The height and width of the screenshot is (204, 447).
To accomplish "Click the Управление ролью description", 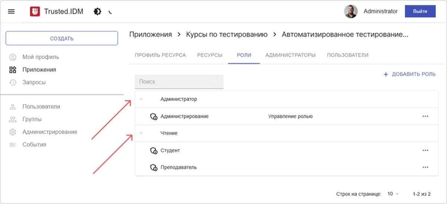I will pyautogui.click(x=291, y=116).
